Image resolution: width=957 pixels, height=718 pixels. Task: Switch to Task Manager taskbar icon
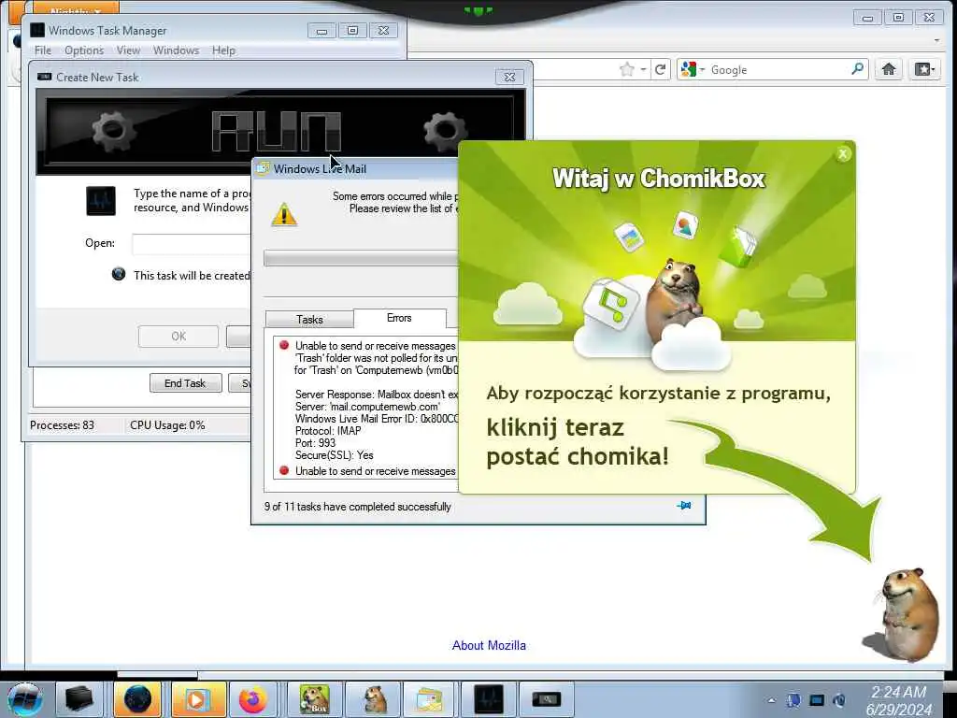click(490, 699)
